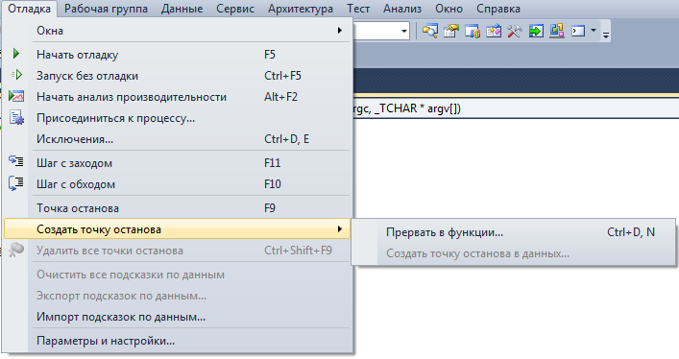Open Team Explorer from the toolbar
This screenshot has height=359, width=679.
click(472, 31)
